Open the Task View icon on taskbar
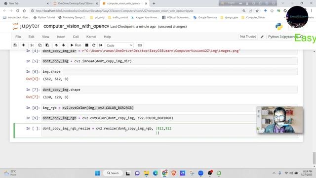The width and height of the screenshot is (316, 178). pyautogui.click(x=128, y=173)
